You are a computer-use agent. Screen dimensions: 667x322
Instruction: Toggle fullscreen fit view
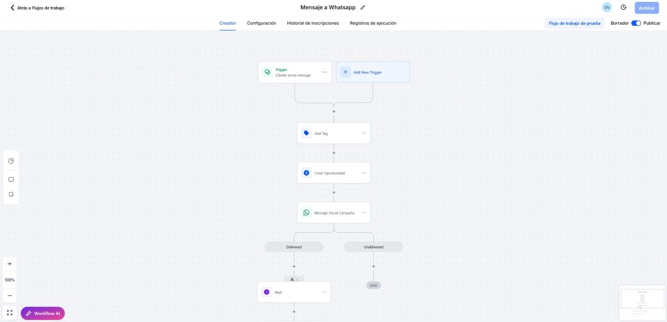10,313
